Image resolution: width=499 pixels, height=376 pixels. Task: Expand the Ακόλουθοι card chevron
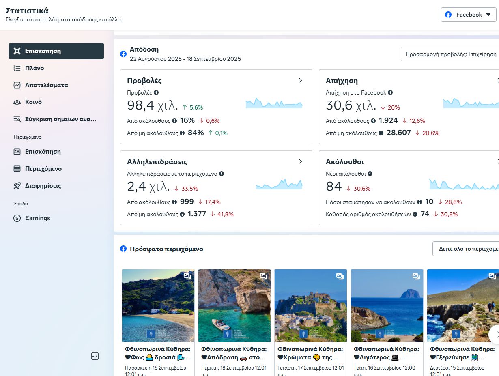(497, 161)
